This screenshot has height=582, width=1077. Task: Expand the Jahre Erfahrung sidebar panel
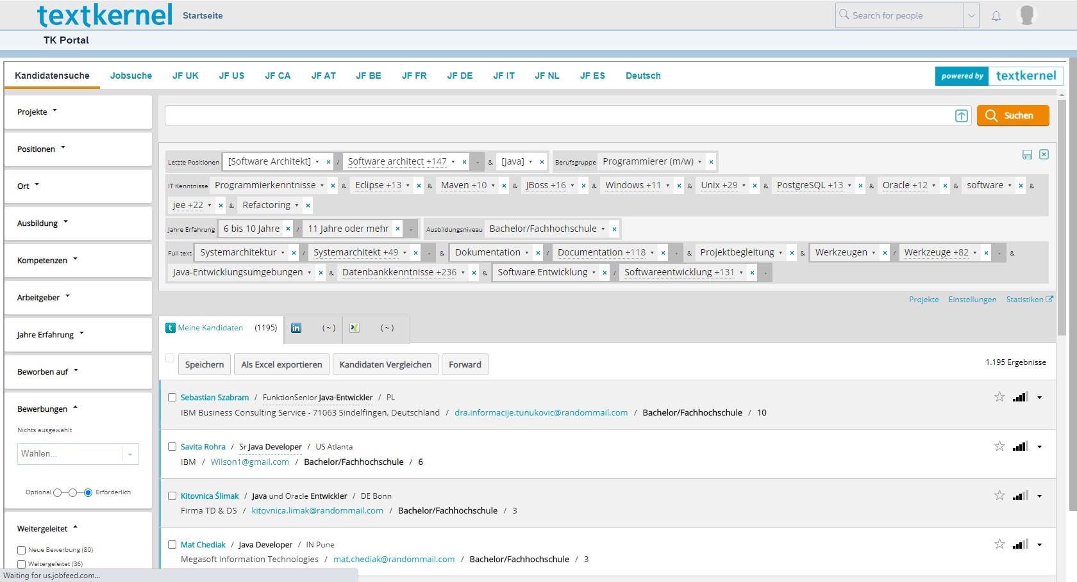tap(78, 335)
